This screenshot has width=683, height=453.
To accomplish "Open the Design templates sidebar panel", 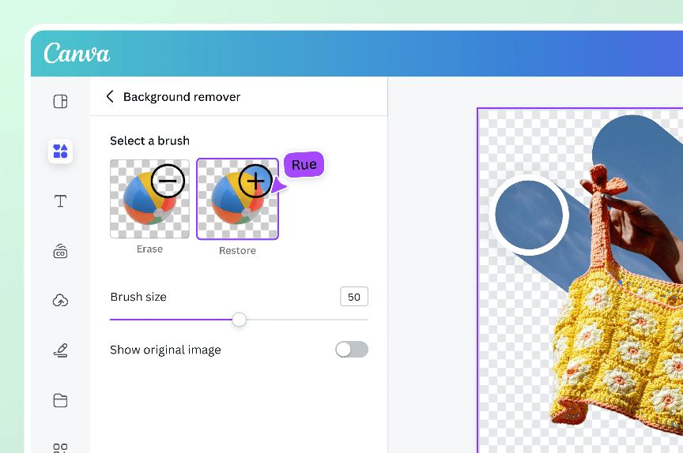I will pos(60,101).
